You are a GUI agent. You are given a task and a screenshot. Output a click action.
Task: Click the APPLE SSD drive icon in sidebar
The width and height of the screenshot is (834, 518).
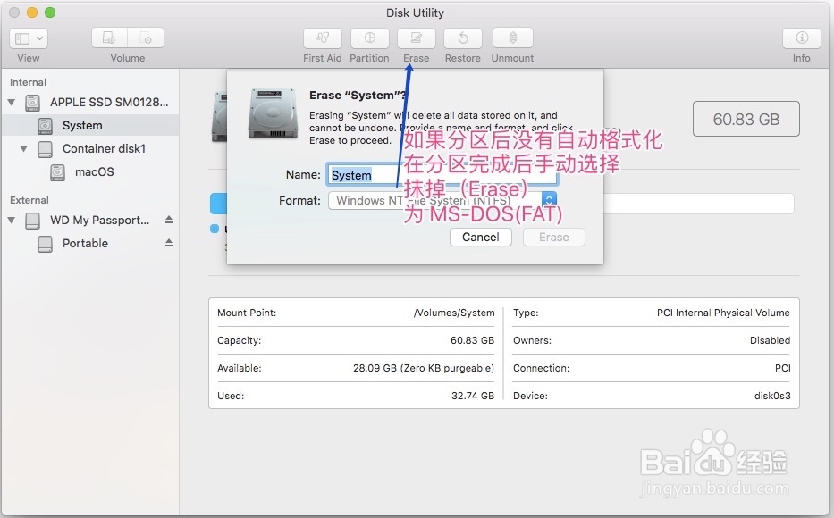32,103
